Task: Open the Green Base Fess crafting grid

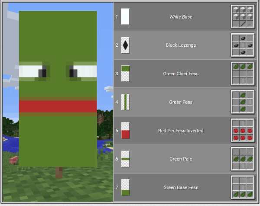Action: (x=242, y=187)
